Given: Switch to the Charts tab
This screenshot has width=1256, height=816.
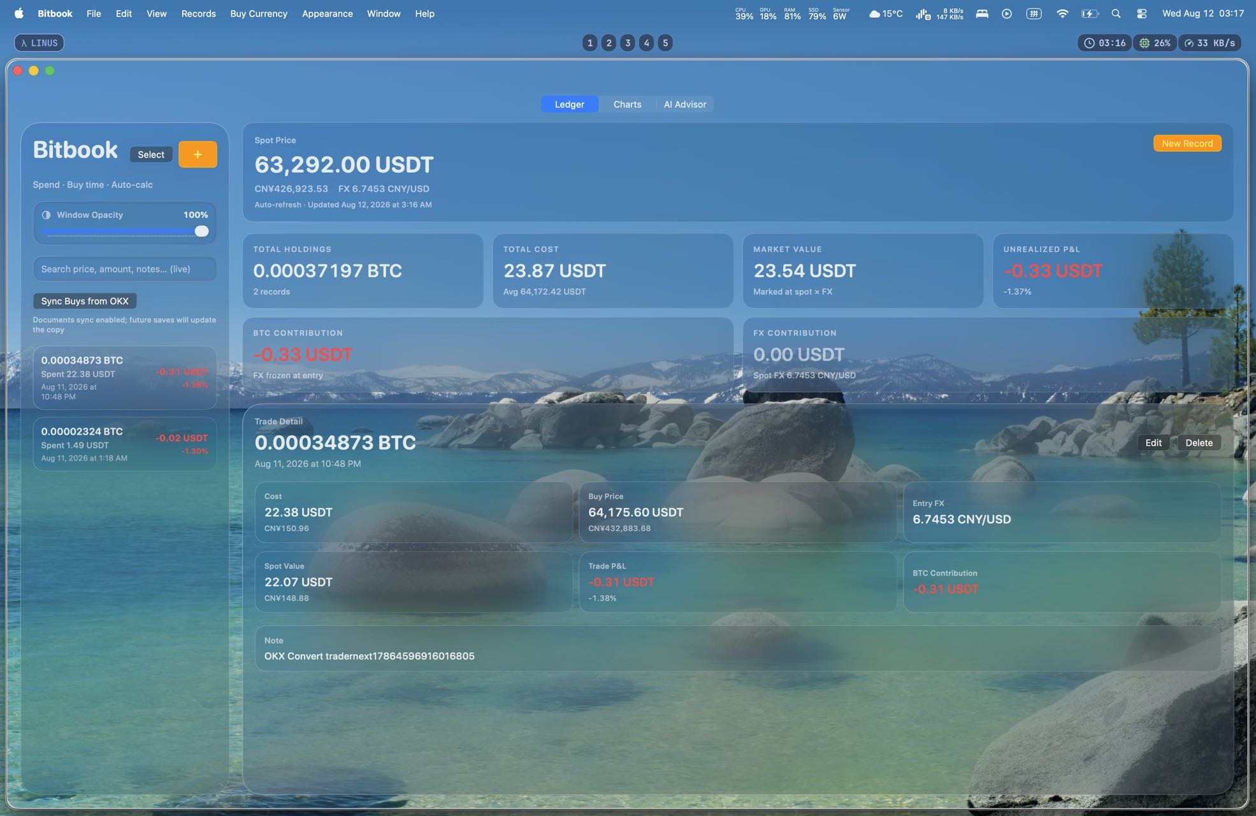Looking at the screenshot, I should [x=628, y=105].
